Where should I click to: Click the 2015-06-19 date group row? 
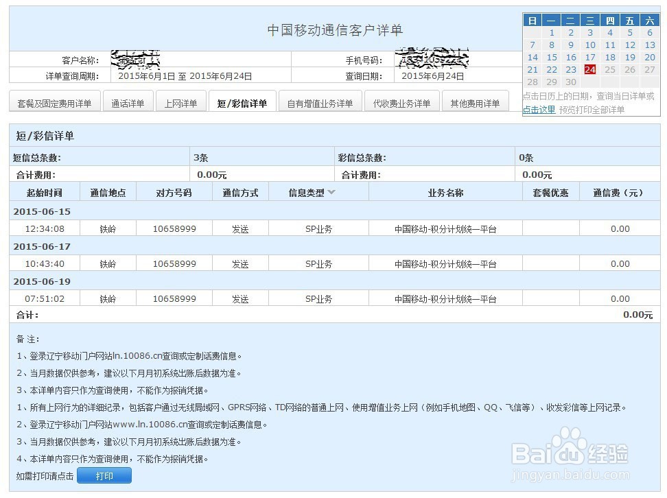(335, 281)
